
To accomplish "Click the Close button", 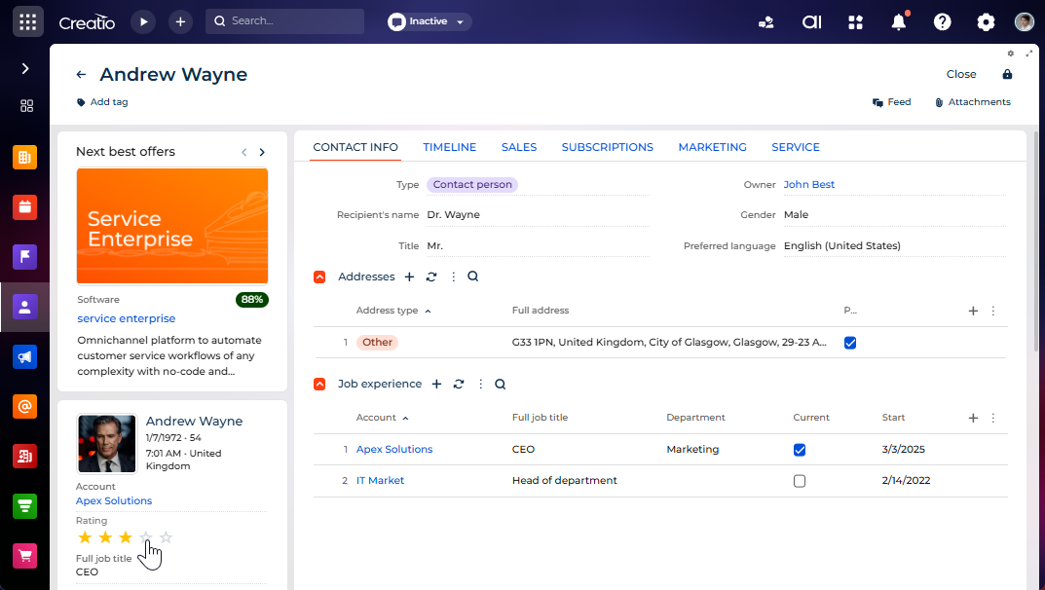I will pos(961,74).
